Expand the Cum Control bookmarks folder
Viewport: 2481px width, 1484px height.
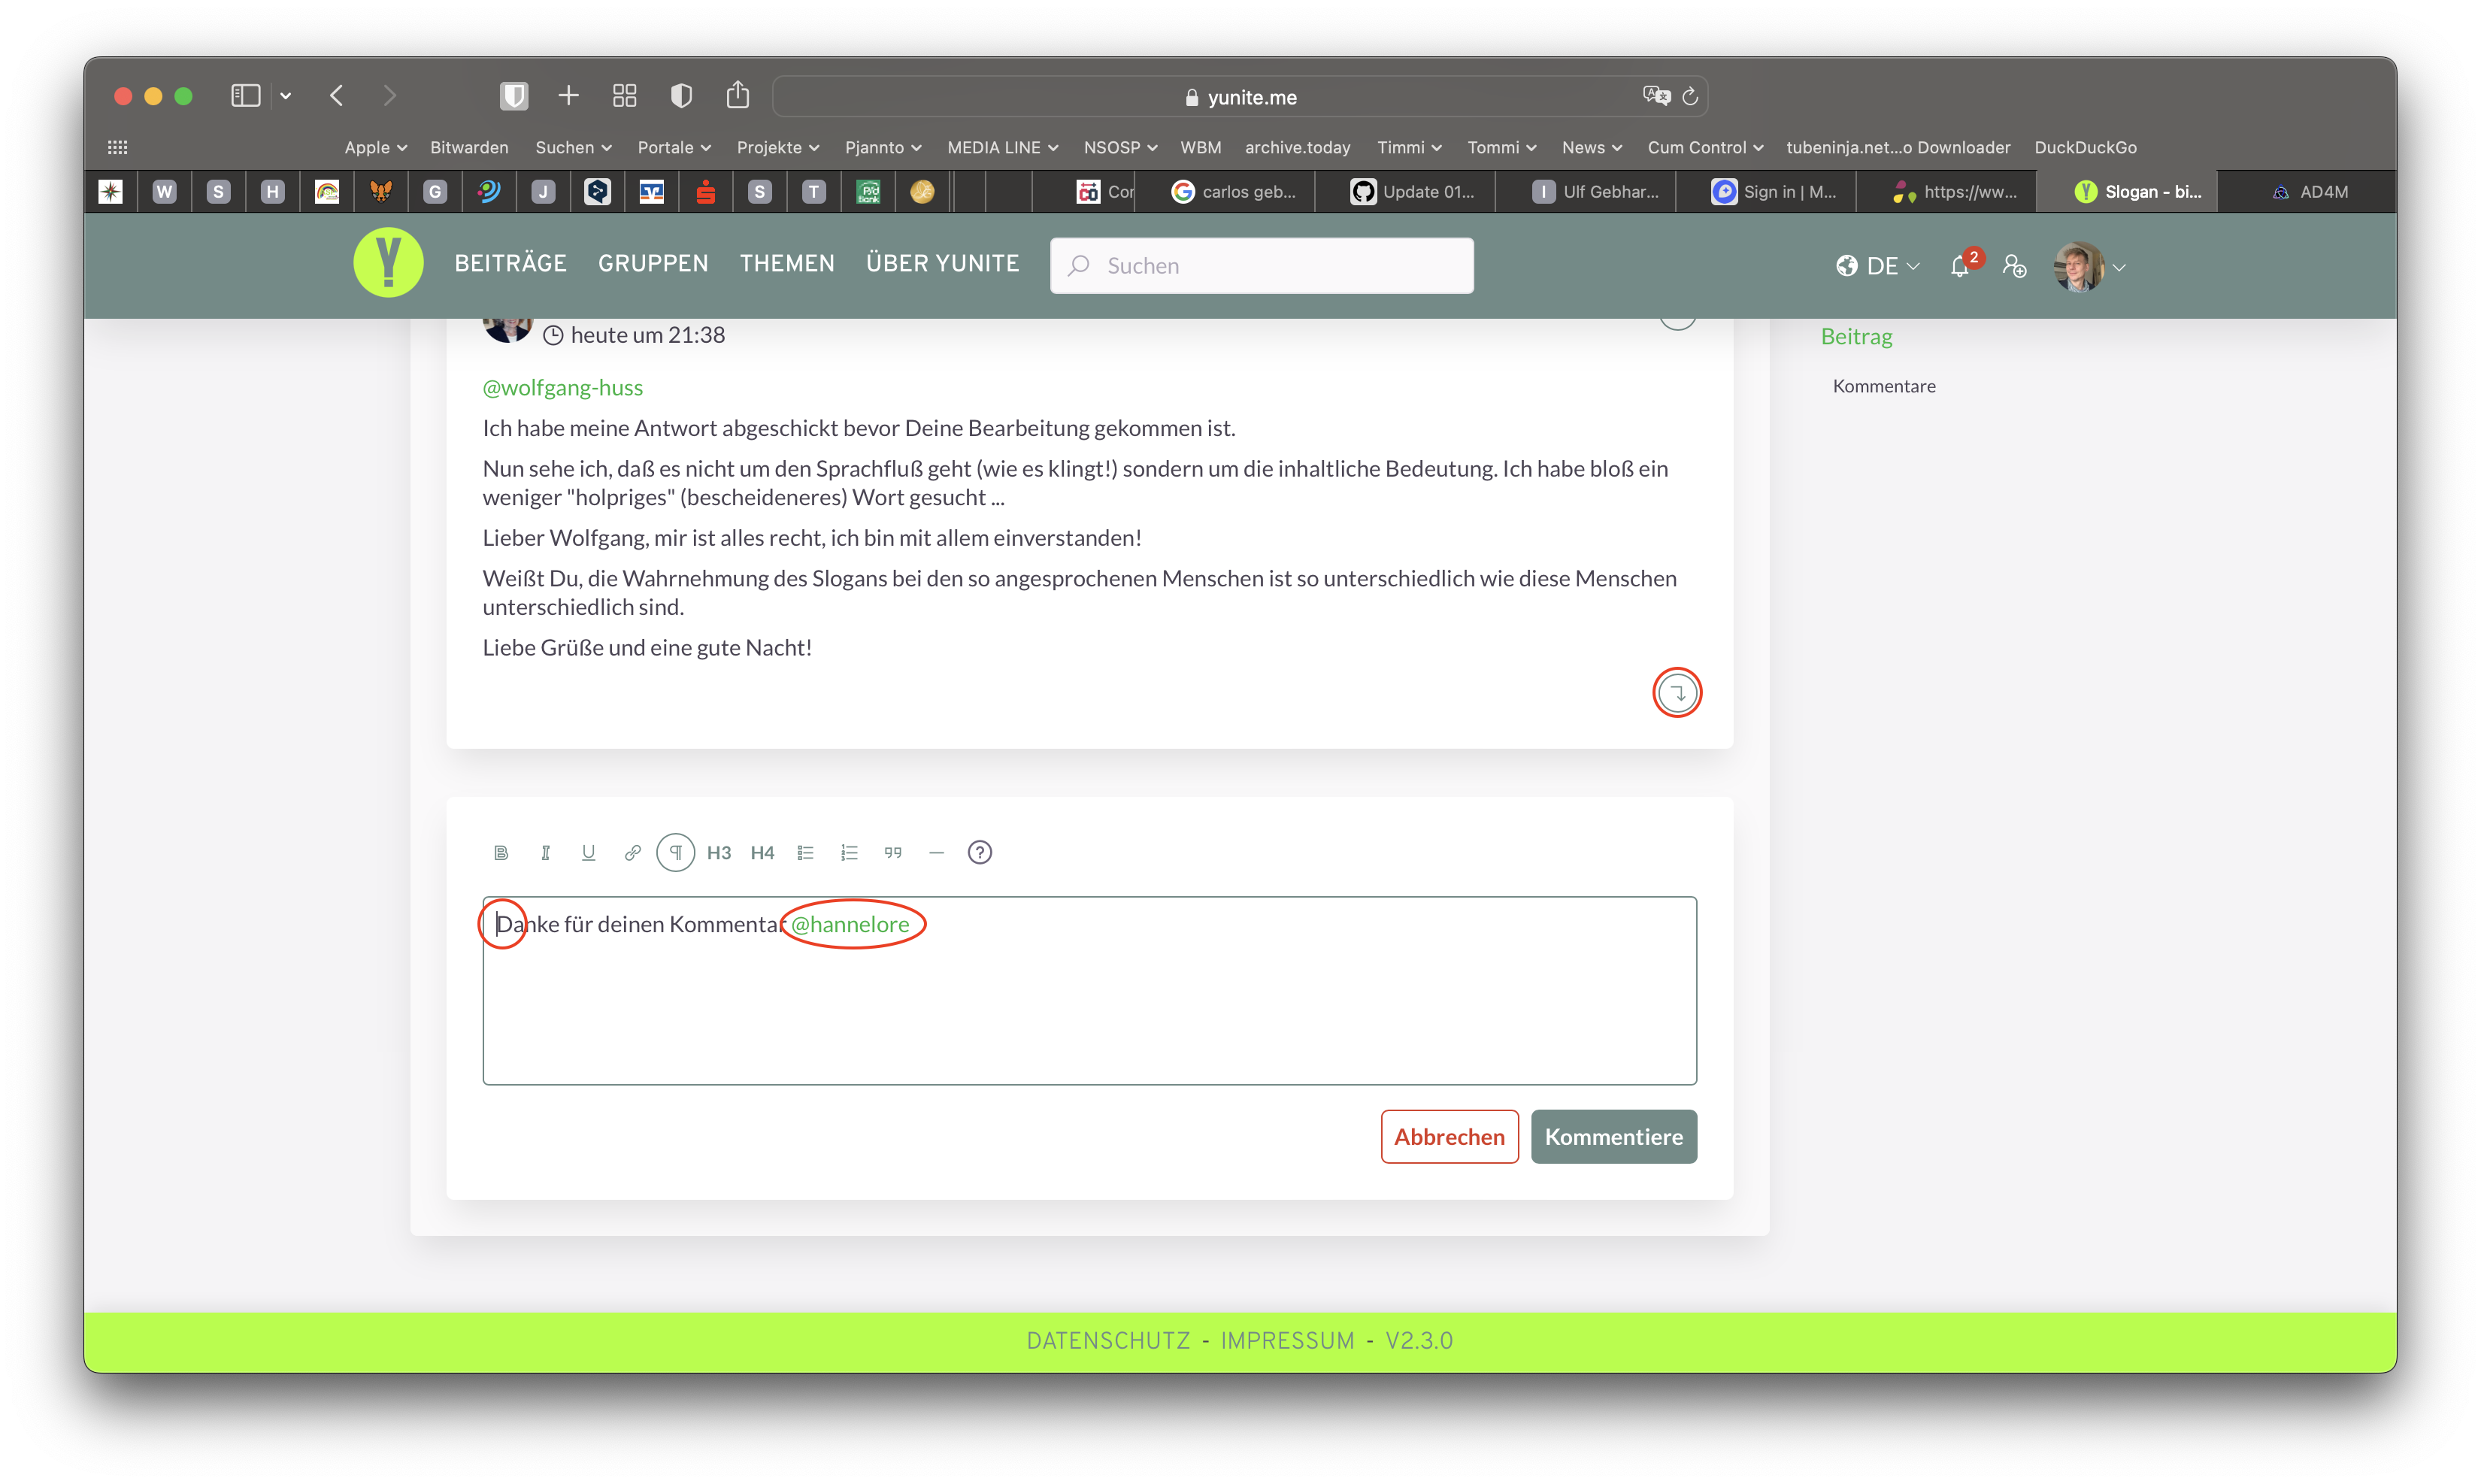click(x=1705, y=147)
